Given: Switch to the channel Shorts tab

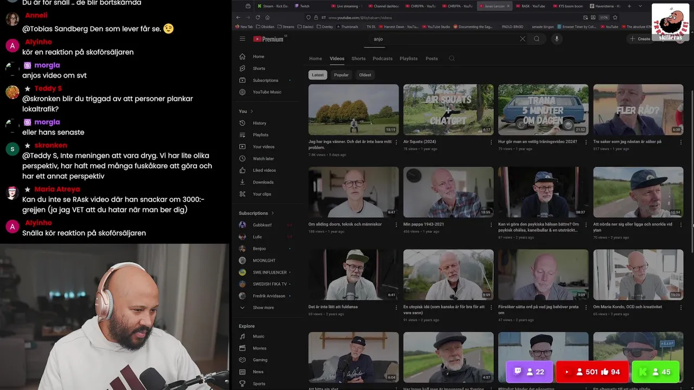Looking at the screenshot, I should point(358,58).
